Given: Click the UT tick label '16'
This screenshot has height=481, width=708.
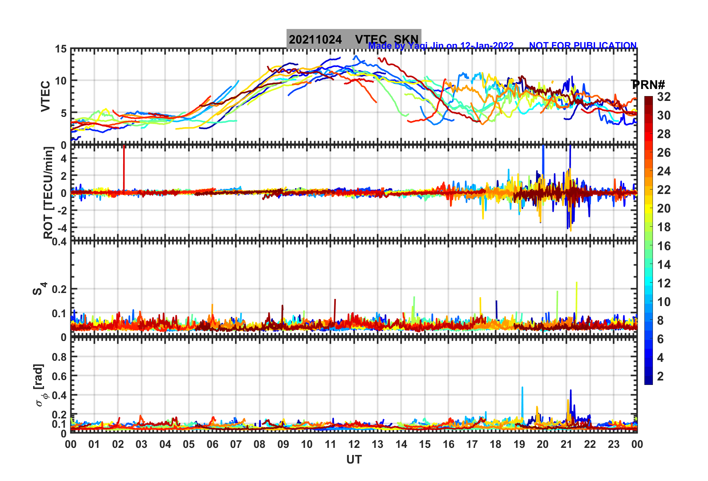Looking at the screenshot, I should tap(449, 444).
